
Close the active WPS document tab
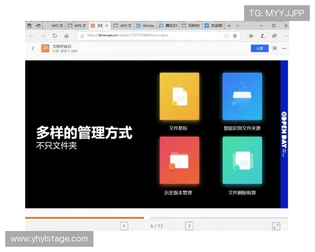coord(107,26)
